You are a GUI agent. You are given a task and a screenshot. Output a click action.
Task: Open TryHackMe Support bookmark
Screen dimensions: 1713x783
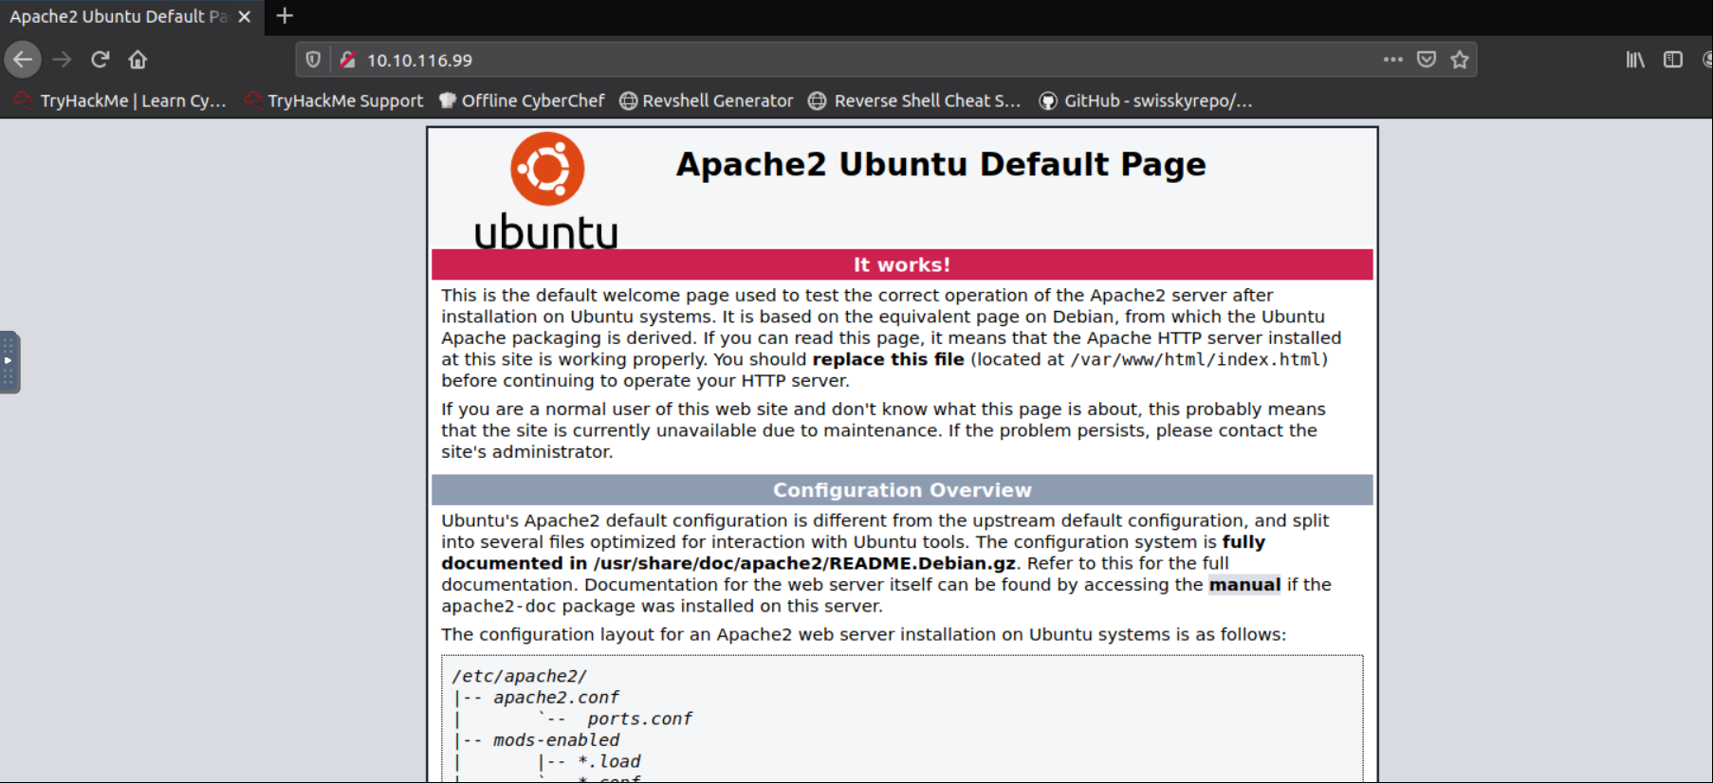click(334, 100)
